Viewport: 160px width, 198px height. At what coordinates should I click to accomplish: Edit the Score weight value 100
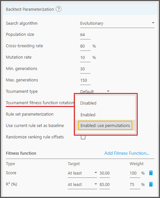(x=135, y=173)
